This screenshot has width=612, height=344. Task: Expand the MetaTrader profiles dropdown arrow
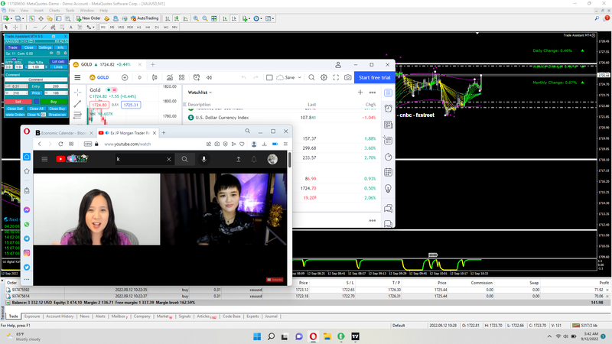[x=23, y=18]
